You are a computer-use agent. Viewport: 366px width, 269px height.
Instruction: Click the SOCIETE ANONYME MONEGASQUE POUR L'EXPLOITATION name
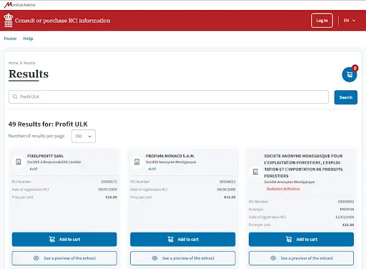click(303, 166)
